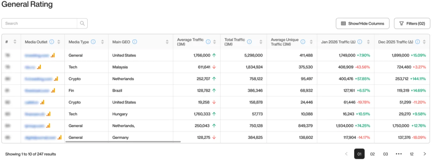
Task: Sort by Total Traffic (3M) arrows
Action: (x=261, y=42)
